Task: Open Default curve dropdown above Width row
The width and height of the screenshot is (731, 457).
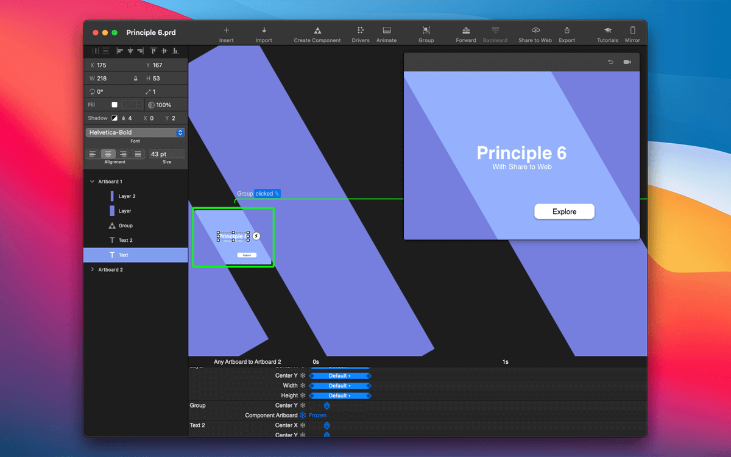Action: 340,376
